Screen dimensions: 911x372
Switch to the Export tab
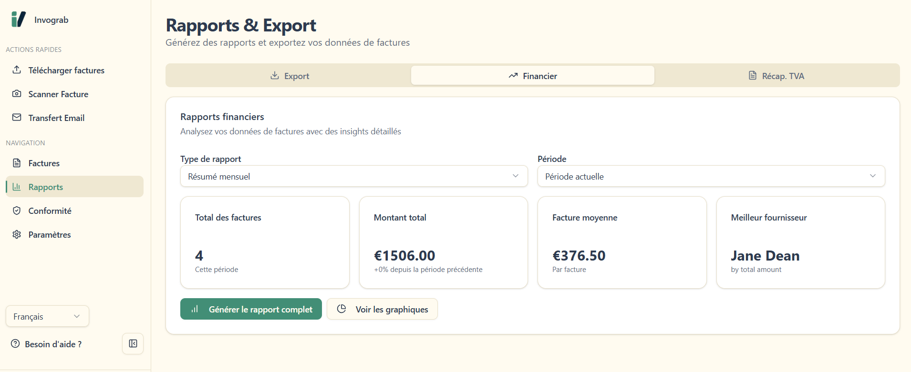coord(289,76)
